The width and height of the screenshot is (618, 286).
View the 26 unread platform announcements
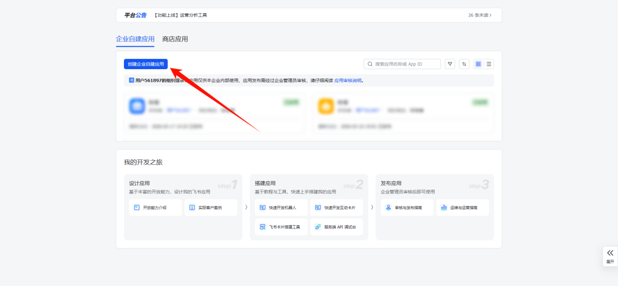pos(480,15)
